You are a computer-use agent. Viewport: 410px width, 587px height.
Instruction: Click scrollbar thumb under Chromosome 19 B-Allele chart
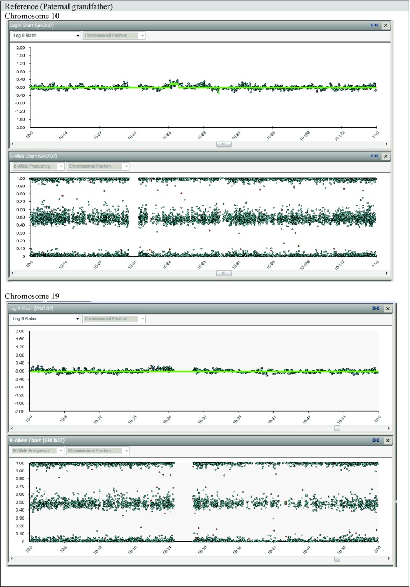(x=337, y=558)
